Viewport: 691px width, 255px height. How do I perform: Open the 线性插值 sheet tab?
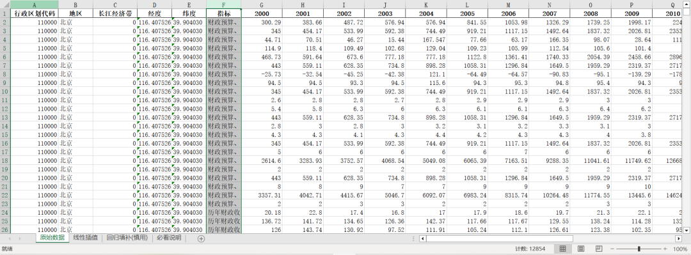[86, 238]
